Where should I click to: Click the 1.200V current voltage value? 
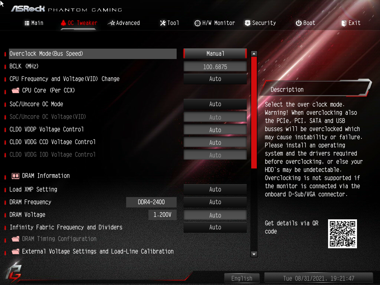click(x=163, y=215)
